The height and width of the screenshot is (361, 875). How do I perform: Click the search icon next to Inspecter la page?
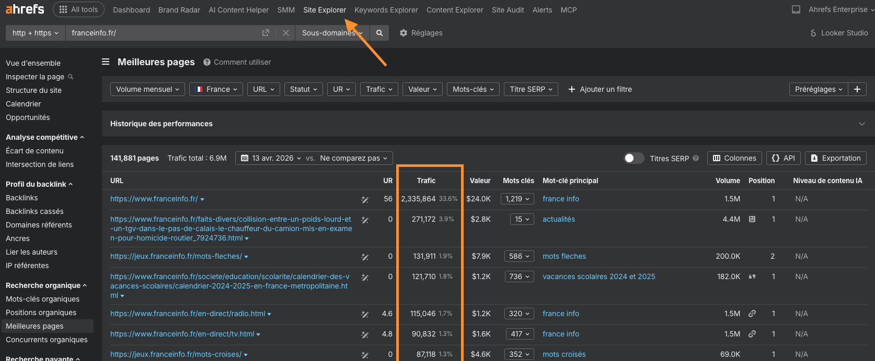click(71, 77)
